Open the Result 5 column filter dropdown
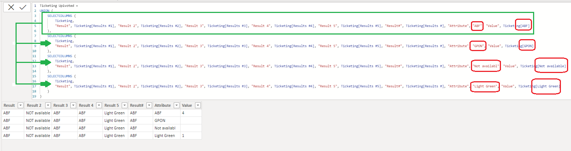The height and width of the screenshot is (151, 571). (125, 105)
